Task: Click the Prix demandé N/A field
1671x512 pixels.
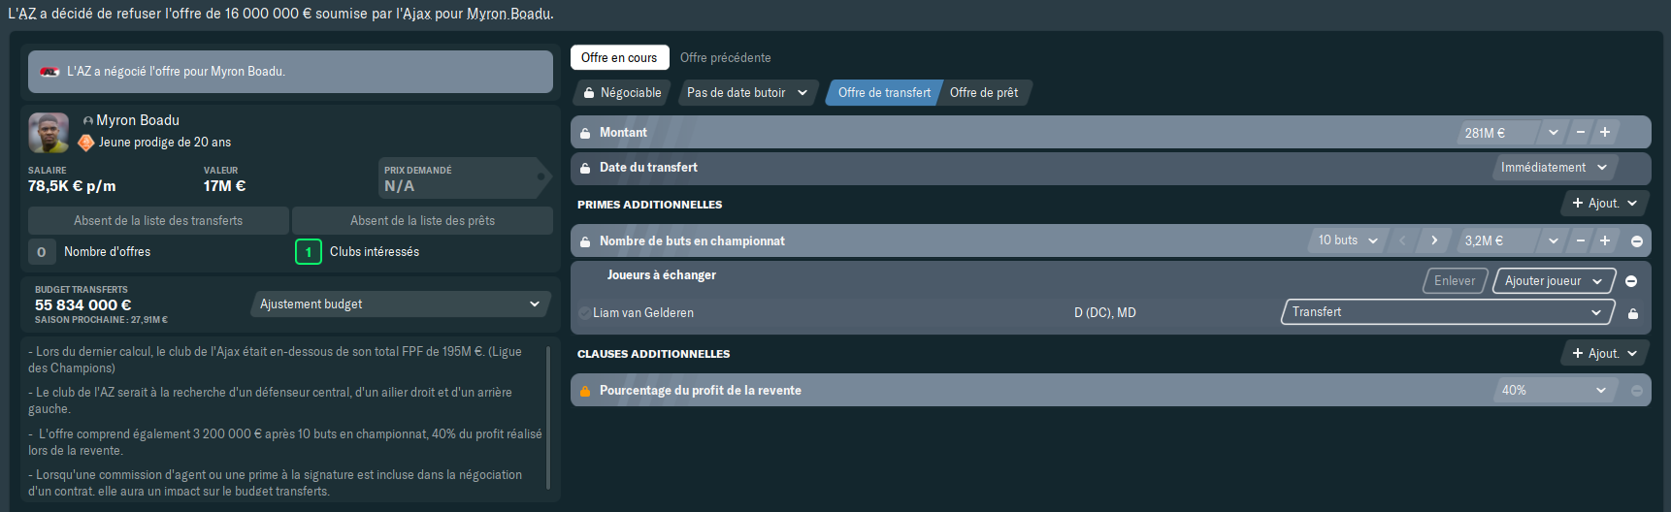Action: (x=464, y=178)
